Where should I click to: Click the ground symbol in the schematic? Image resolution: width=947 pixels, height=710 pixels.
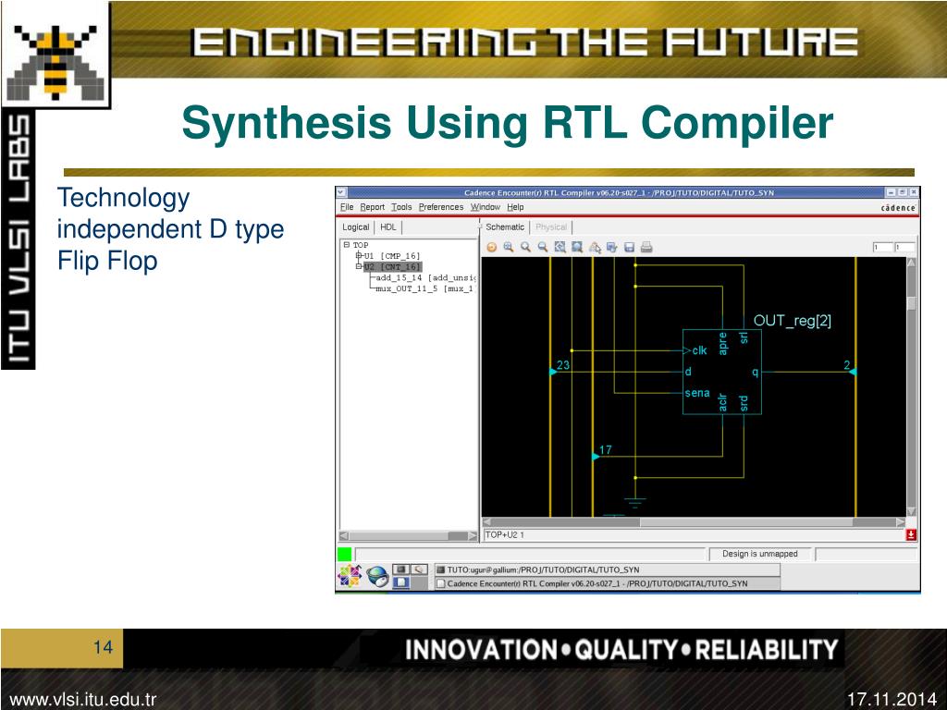coord(635,501)
